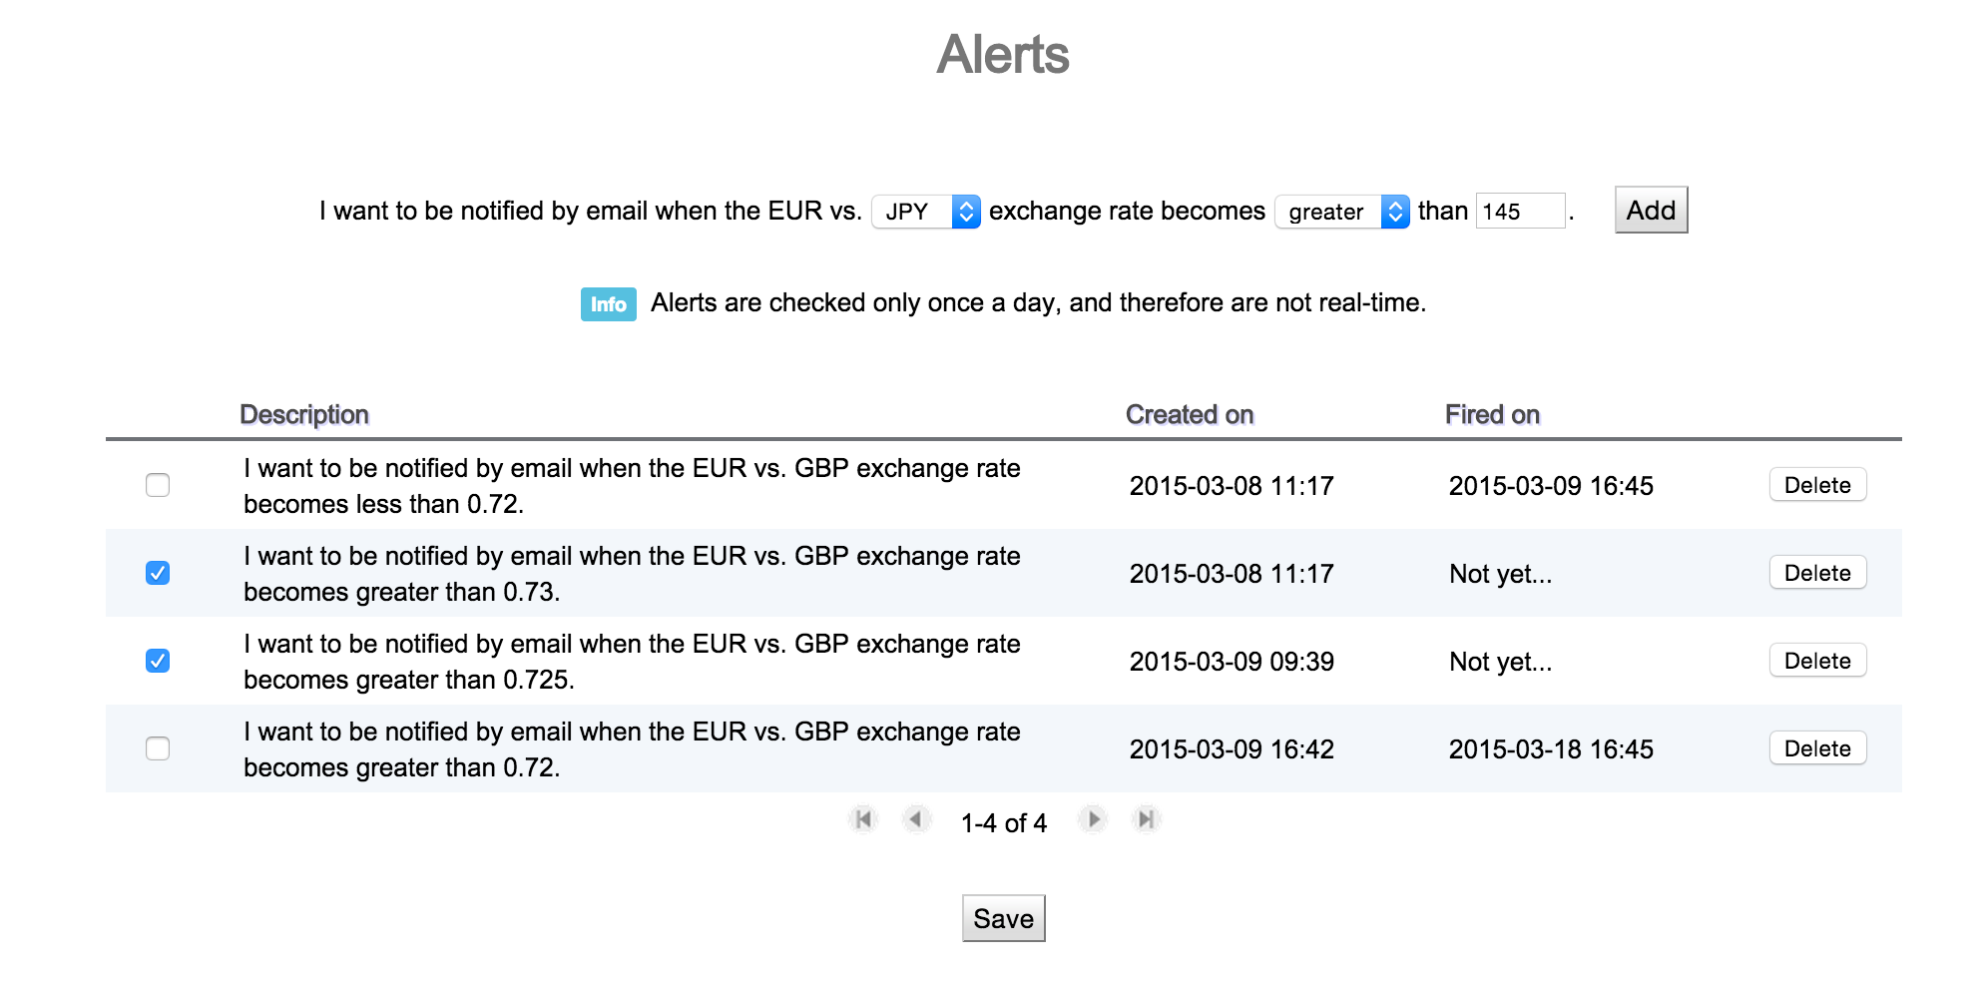This screenshot has width=1982, height=984.
Task: Go to next page of alerts
Action: (x=1093, y=819)
